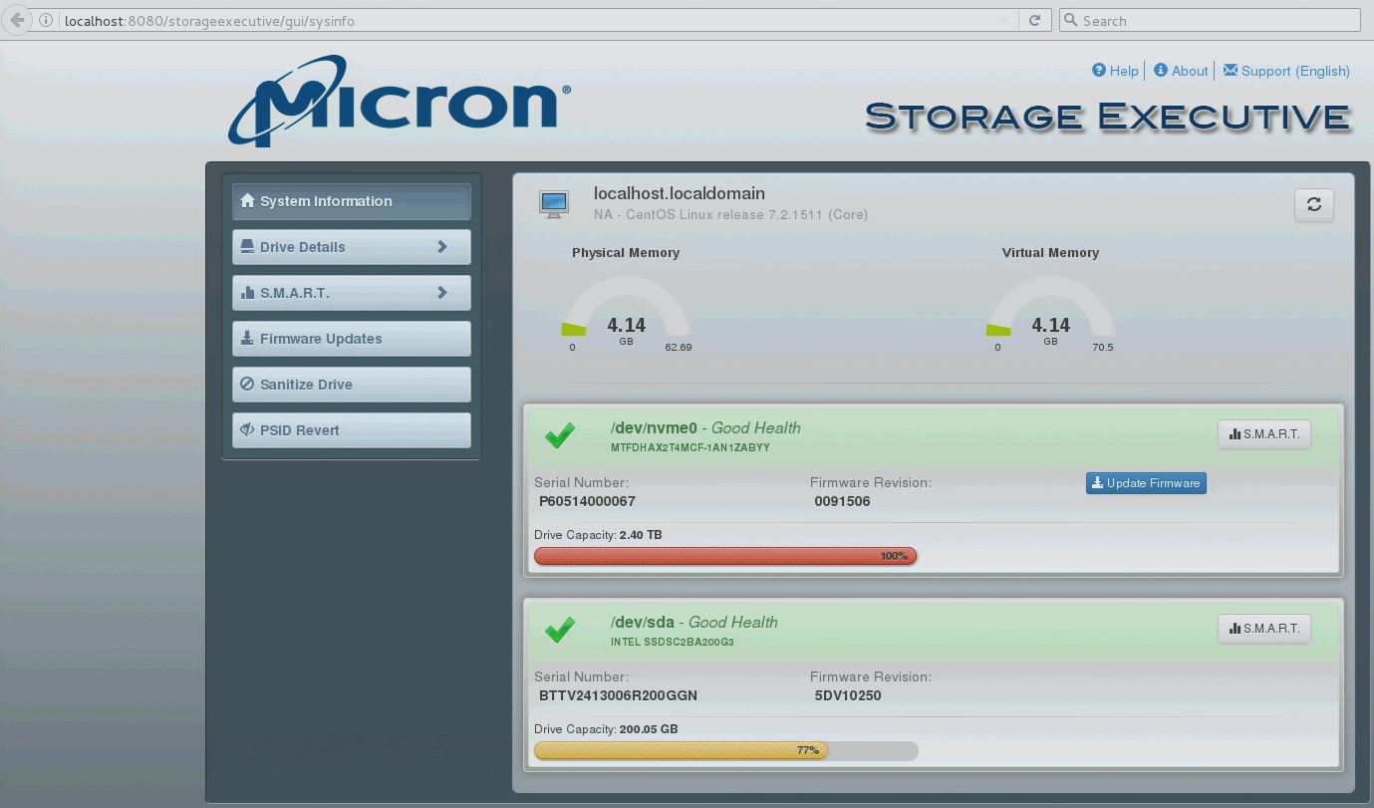
Task: Click Update Firmware for the nvme0 drive
Action: pos(1146,483)
